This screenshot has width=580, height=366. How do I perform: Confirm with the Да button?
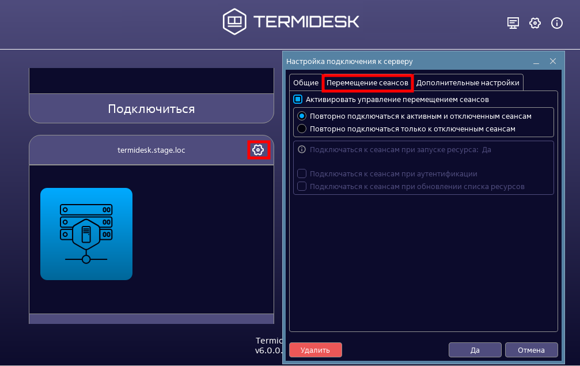(475, 350)
